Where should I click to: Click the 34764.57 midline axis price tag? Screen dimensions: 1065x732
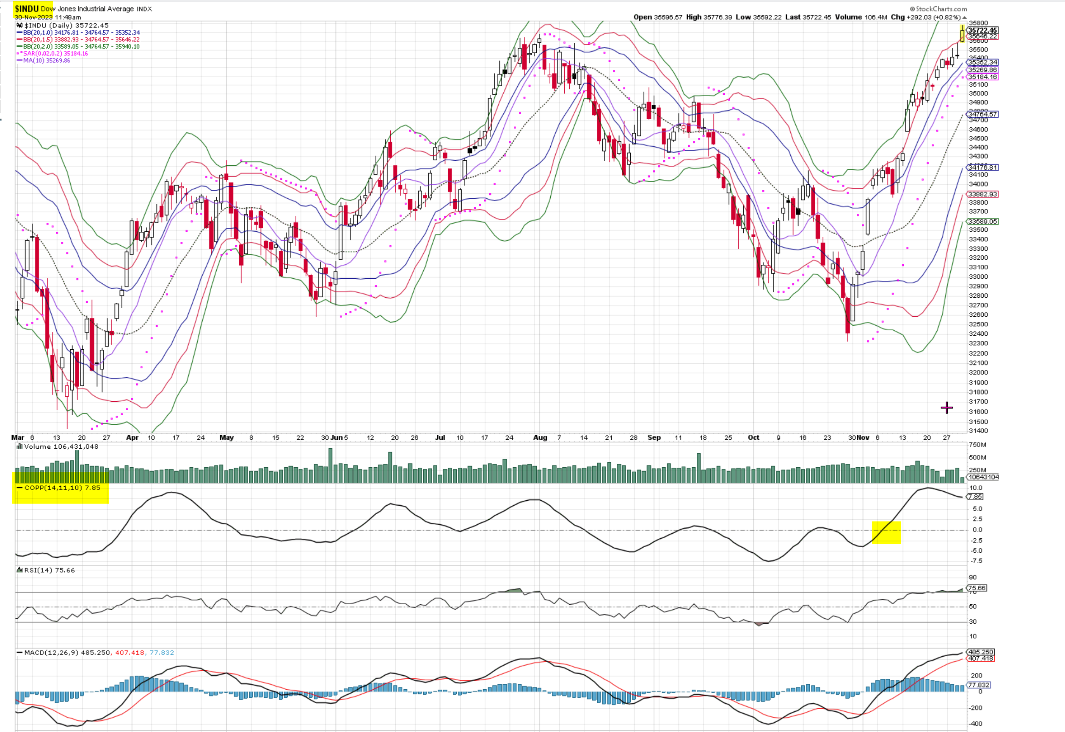pos(982,114)
